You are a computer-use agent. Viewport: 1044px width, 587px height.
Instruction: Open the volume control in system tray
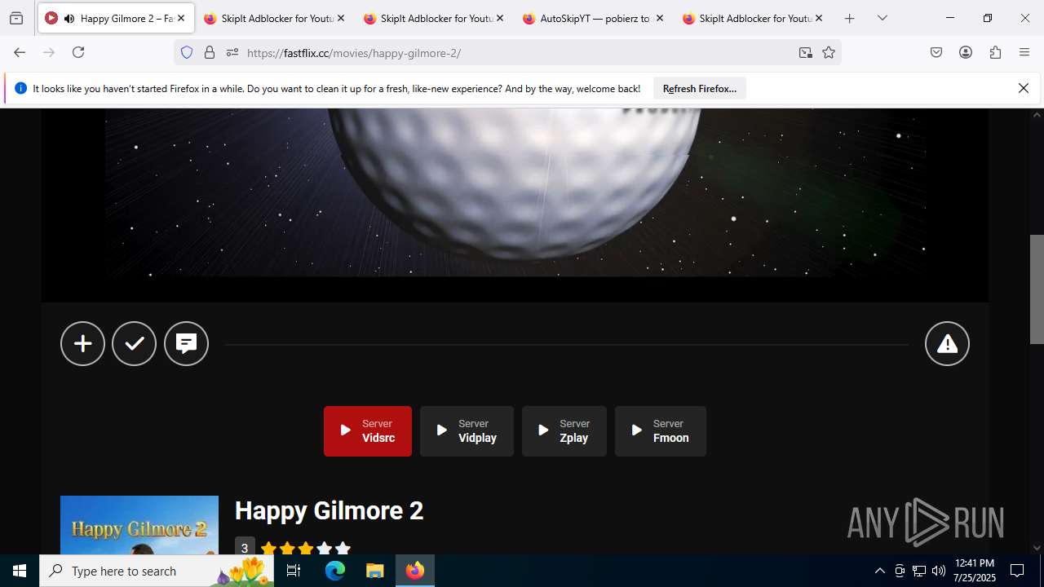939,571
